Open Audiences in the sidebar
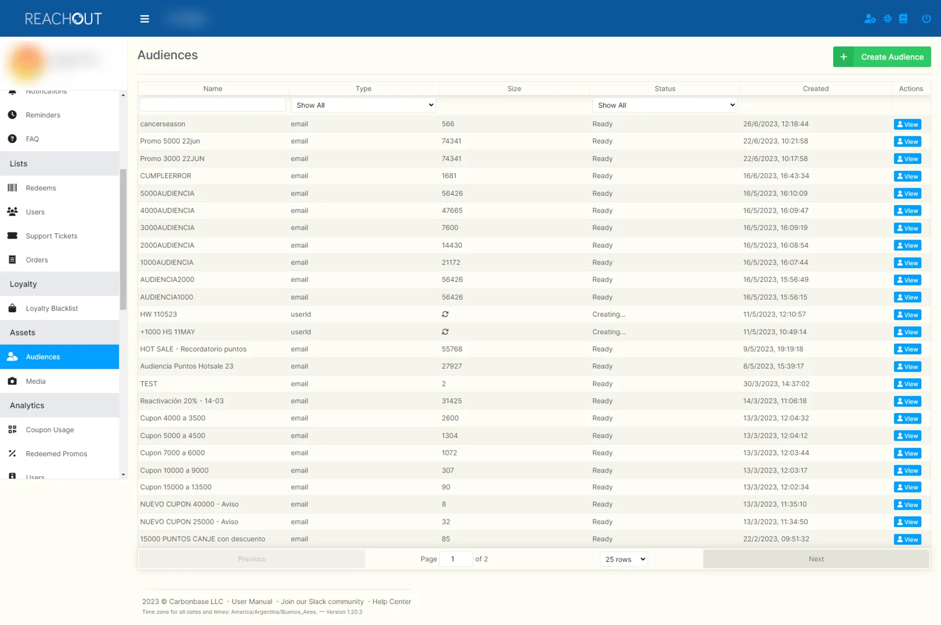Screen dimensions: 941x625 (x=60, y=357)
